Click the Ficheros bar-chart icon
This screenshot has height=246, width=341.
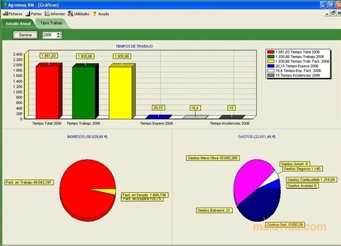coord(6,14)
